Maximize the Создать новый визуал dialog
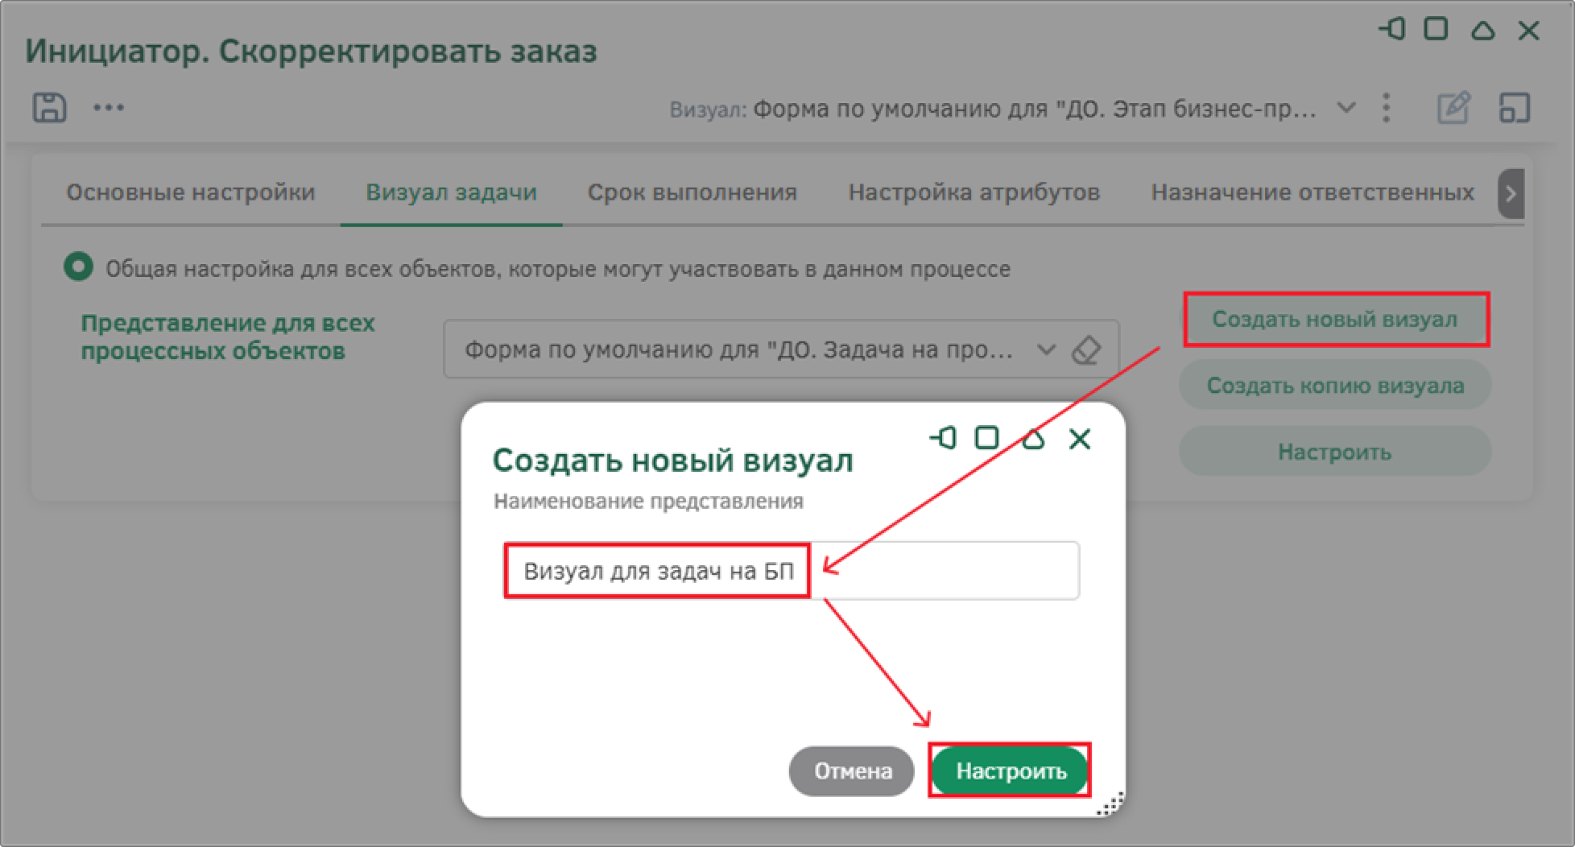This screenshot has width=1575, height=847. pyautogui.click(x=987, y=438)
